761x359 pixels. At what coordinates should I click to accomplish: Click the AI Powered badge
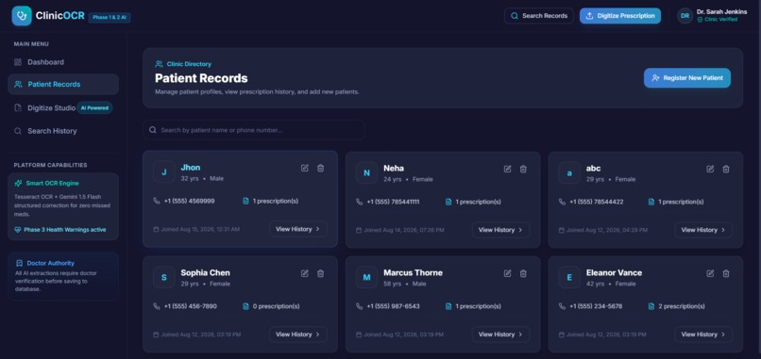[94, 108]
